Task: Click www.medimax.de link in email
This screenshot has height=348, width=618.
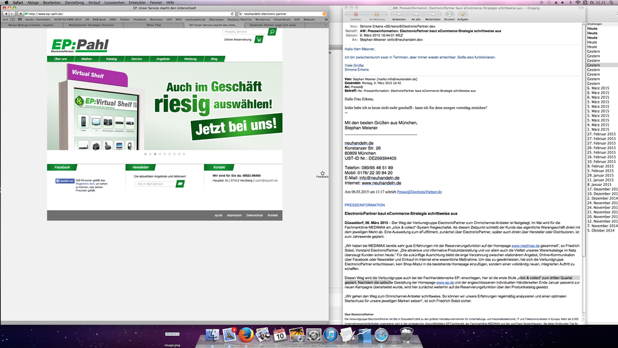Action: [x=525, y=246]
